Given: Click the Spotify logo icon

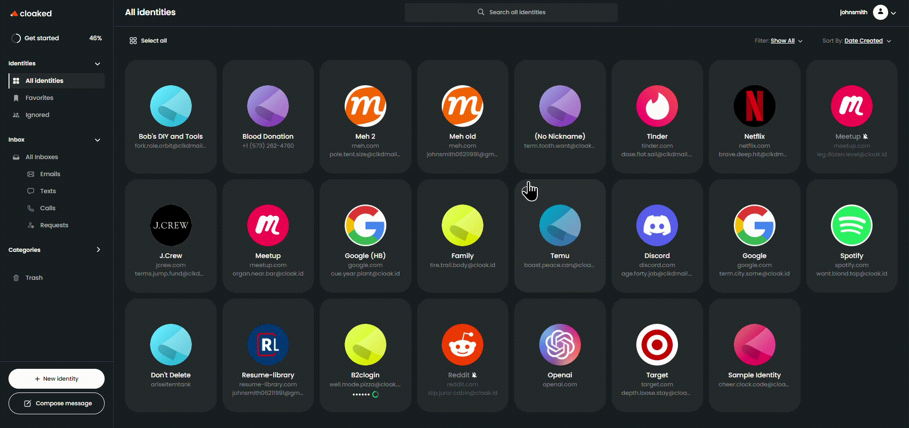Looking at the screenshot, I should pyautogui.click(x=851, y=225).
